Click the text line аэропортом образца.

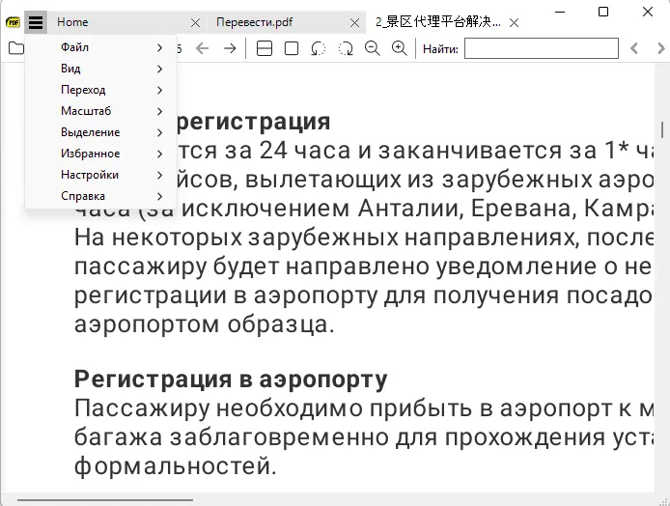(205, 323)
